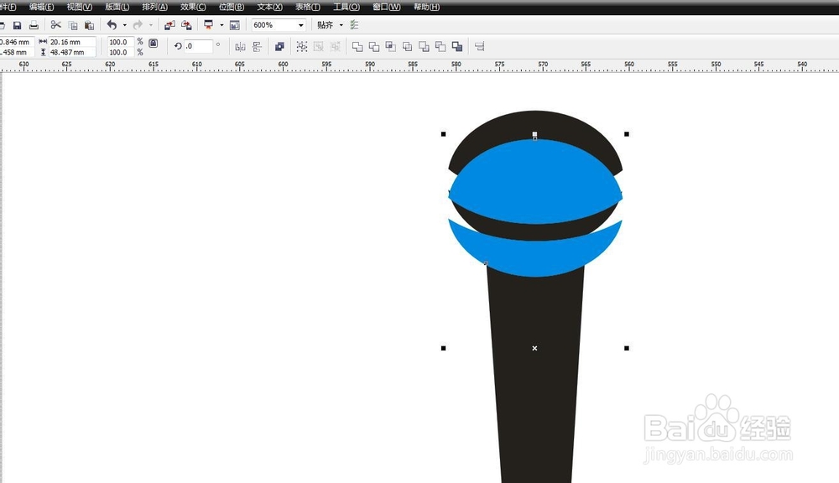
Task: Toggle the lock ratio padlock
Action: click(x=153, y=44)
